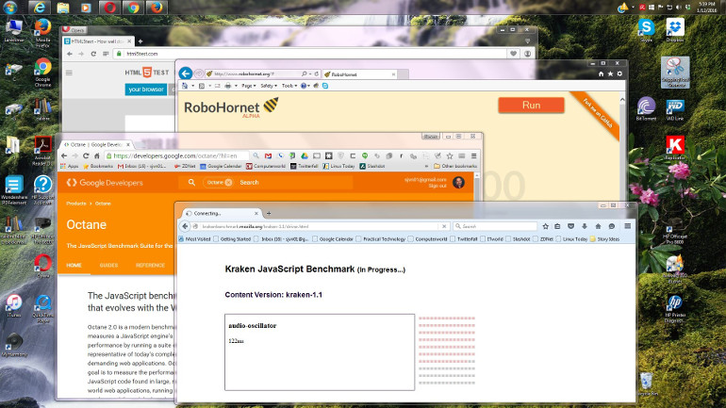The width and height of the screenshot is (726, 408).
Task: Click Chrome home icon in Octane window
Action: 97,155
